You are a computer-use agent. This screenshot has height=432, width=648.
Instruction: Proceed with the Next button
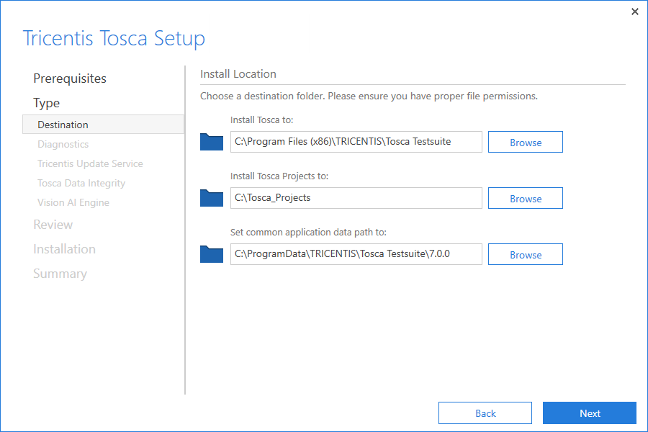point(589,413)
